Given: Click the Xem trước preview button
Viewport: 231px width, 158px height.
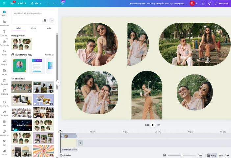Looking at the screenshot, I should pos(222,3).
